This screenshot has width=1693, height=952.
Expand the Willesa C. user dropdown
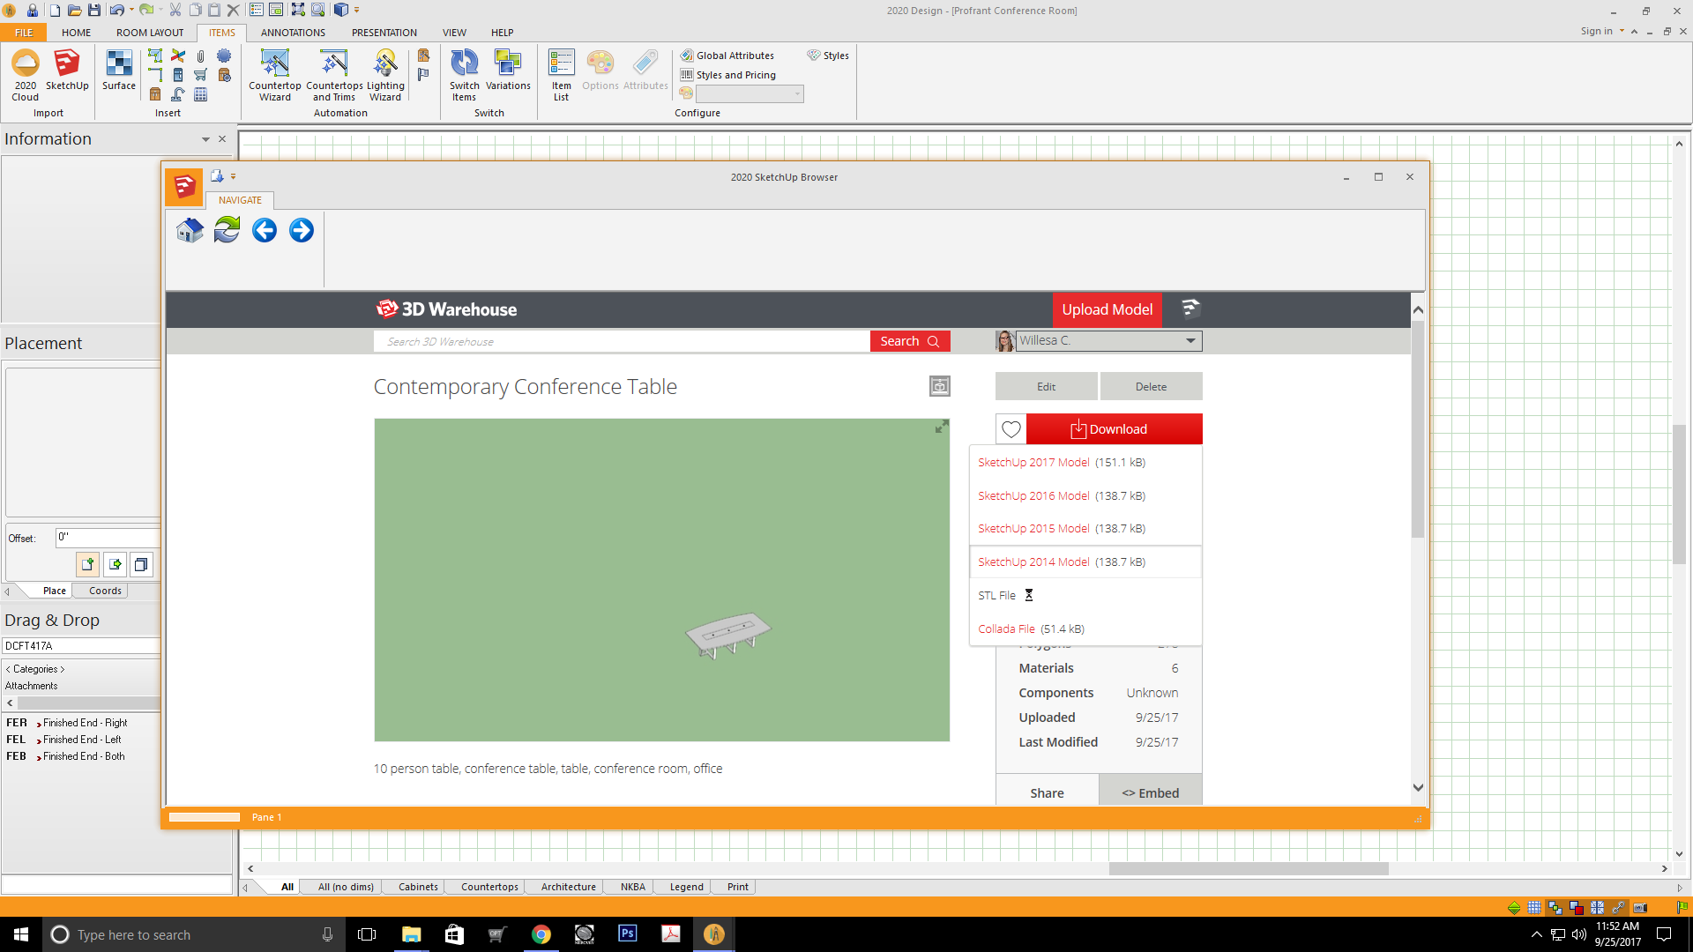click(x=1190, y=341)
